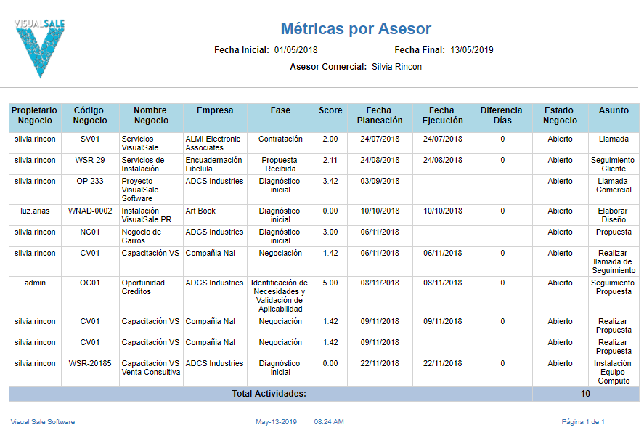Click 'Instalación Equipo Computo' subject cell

(614, 372)
